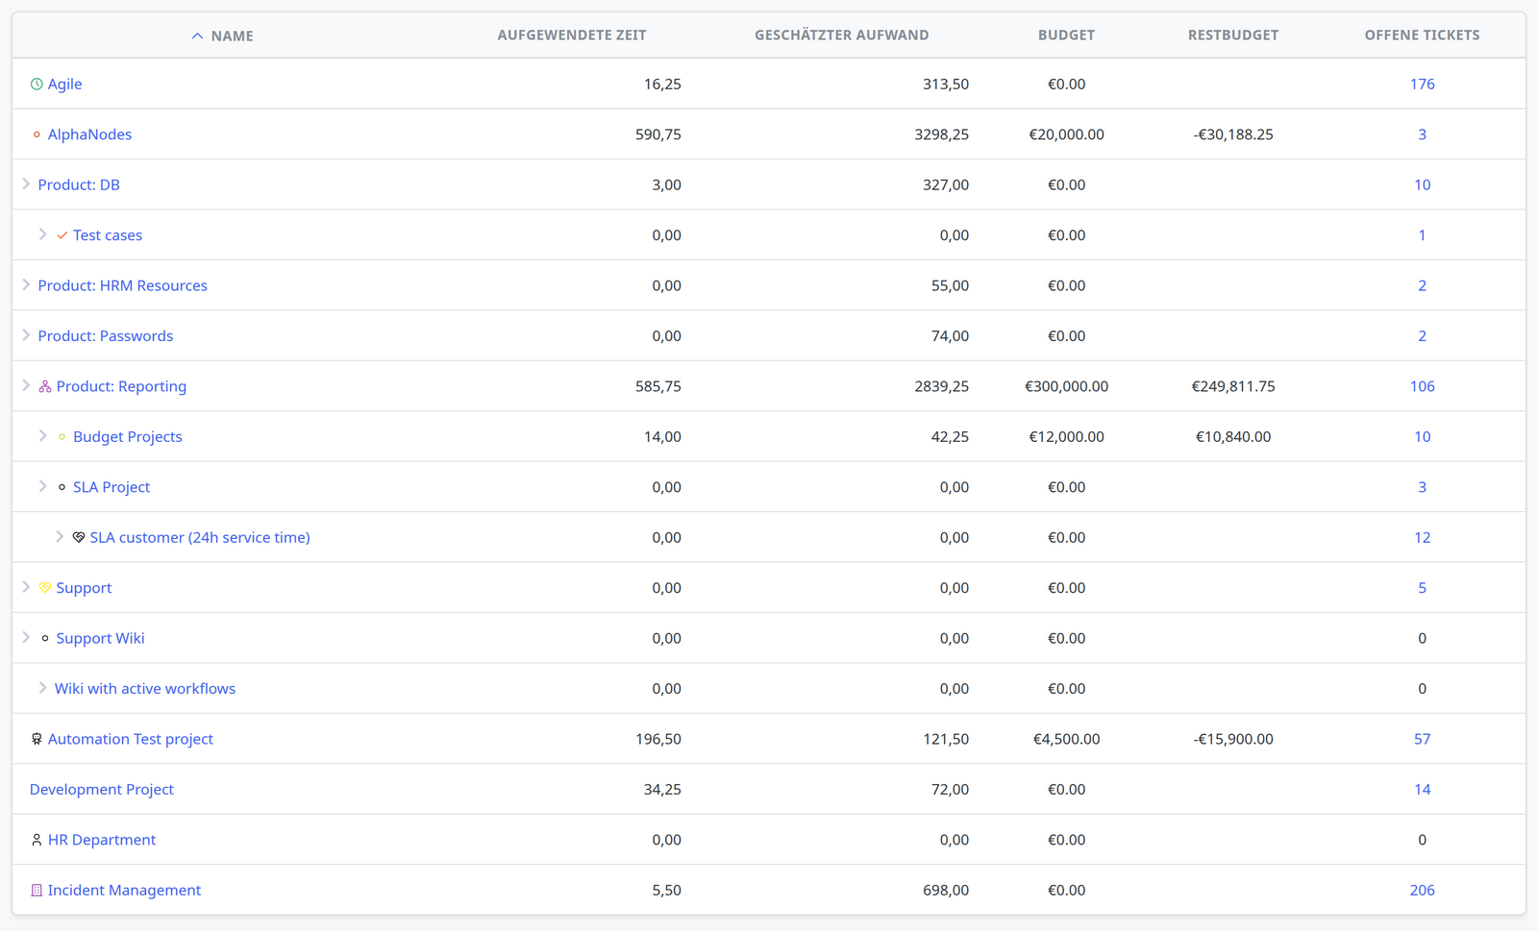Click the black circle icon beside SLA Project
Image resolution: width=1538 pixels, height=931 pixels.
pyautogui.click(x=62, y=487)
